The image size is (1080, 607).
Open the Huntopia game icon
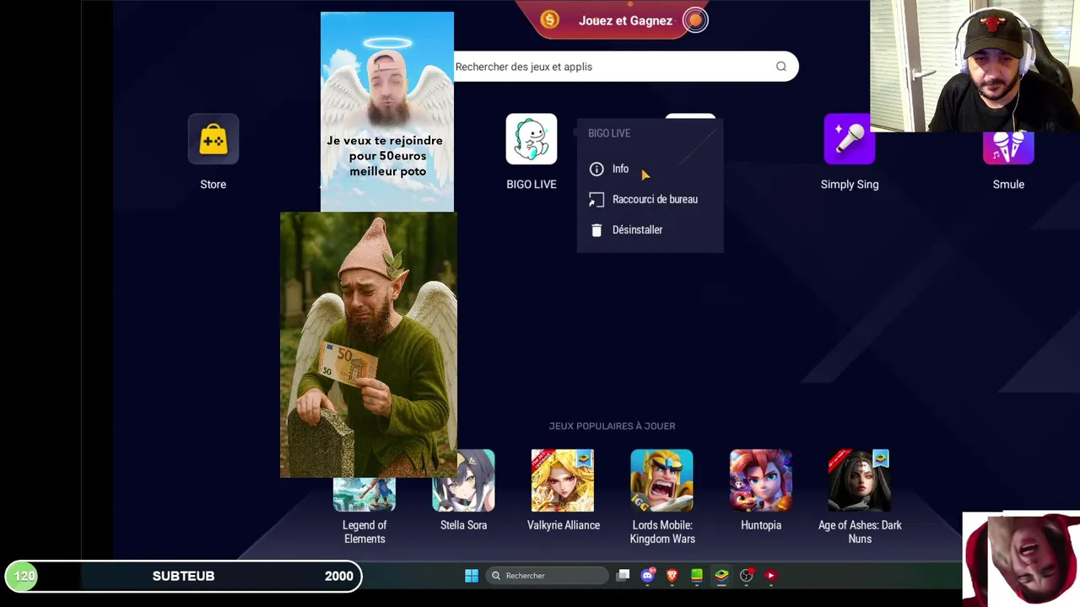click(761, 481)
